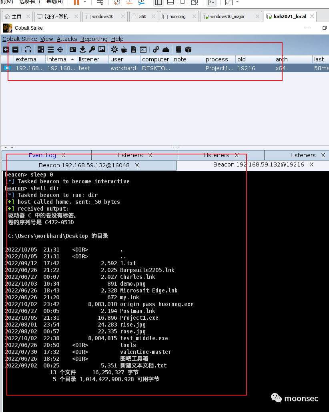Viewport: 329px width, 412px height.
Task: Open the Reporting menu
Action: 94,39
